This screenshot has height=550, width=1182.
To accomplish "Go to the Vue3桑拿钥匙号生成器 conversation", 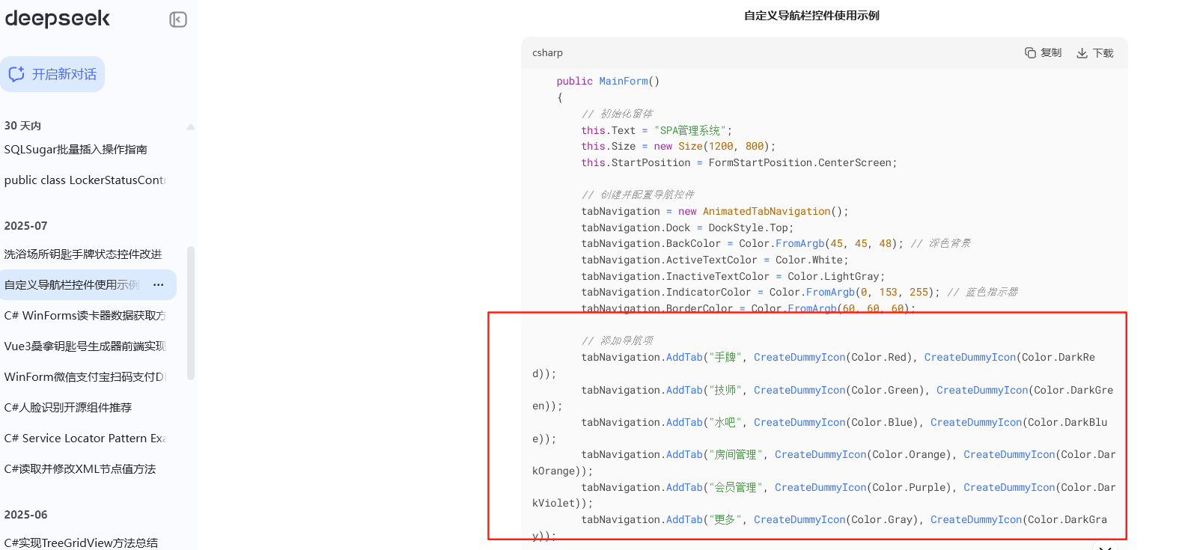I will (85, 346).
